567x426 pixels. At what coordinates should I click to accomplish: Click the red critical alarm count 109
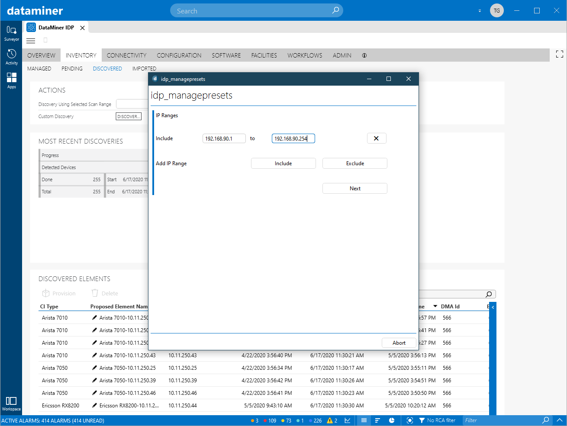click(x=270, y=420)
